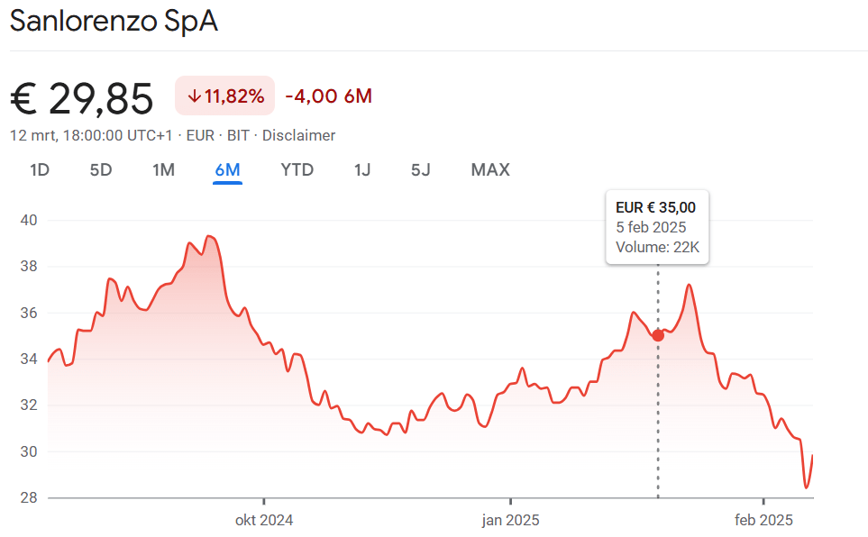This screenshot has width=868, height=537.
Task: Click the Volume: 22K tooltip text
Action: [657, 247]
